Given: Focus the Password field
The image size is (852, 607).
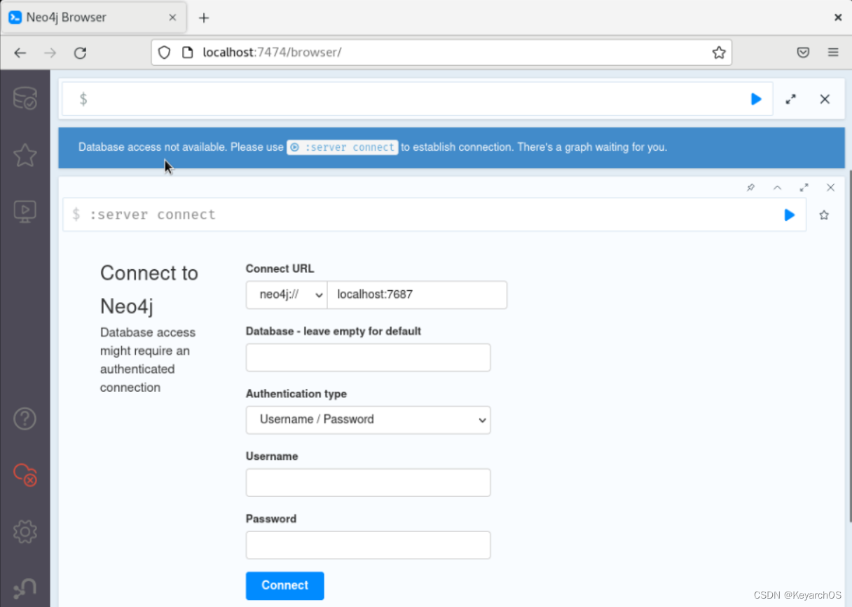Looking at the screenshot, I should 368,545.
